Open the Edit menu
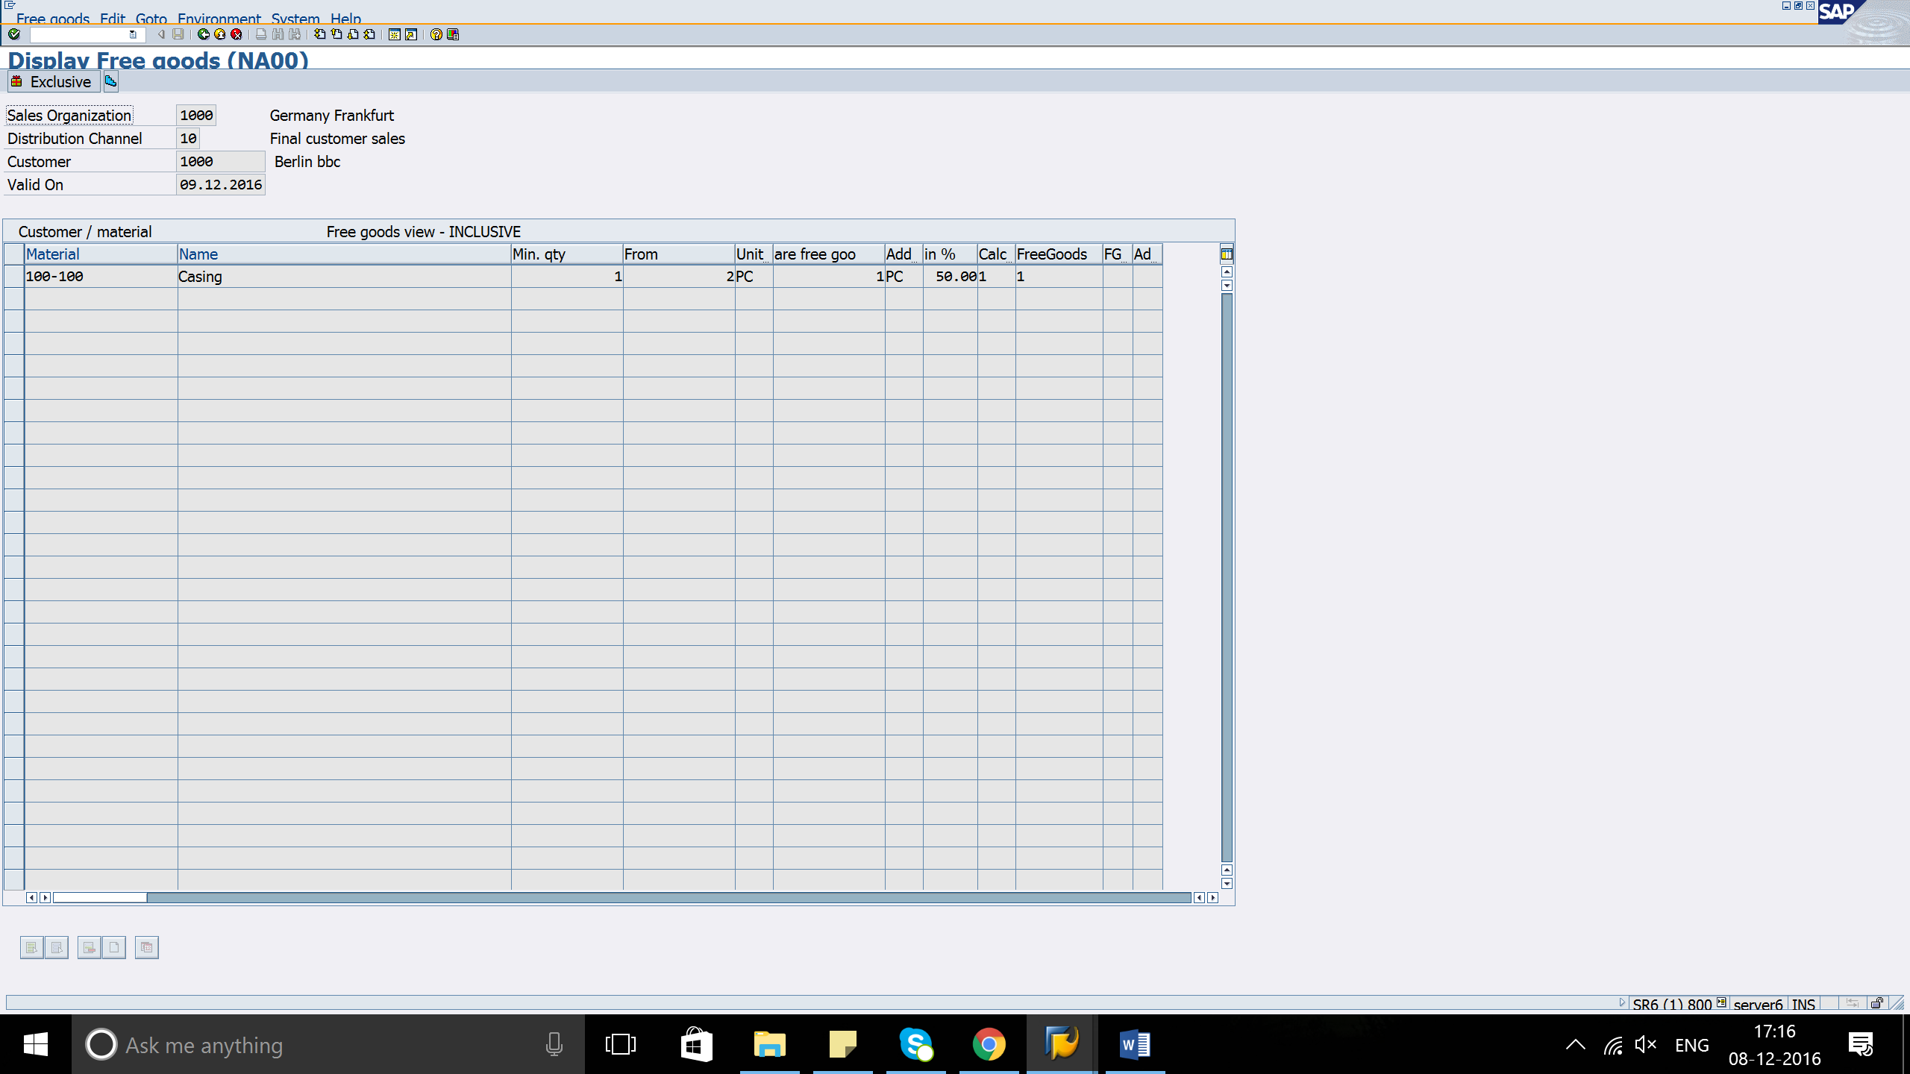 (x=113, y=19)
